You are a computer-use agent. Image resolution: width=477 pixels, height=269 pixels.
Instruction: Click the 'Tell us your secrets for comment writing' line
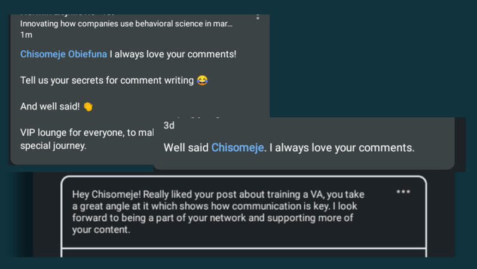108,80
